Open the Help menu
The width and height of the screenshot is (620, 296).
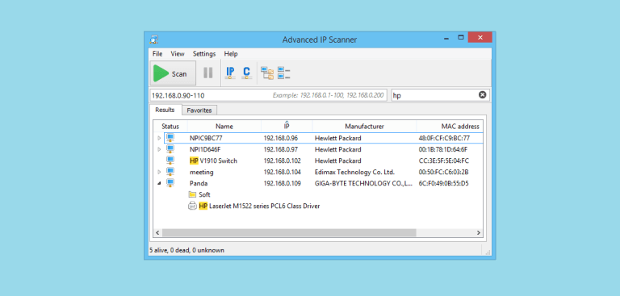click(231, 54)
